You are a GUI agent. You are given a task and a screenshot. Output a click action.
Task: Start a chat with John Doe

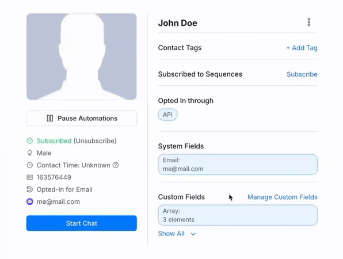point(82,223)
